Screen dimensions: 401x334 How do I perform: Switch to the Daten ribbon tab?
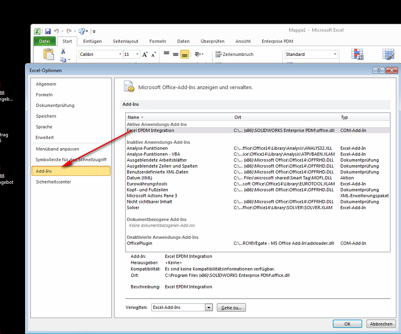click(x=183, y=41)
